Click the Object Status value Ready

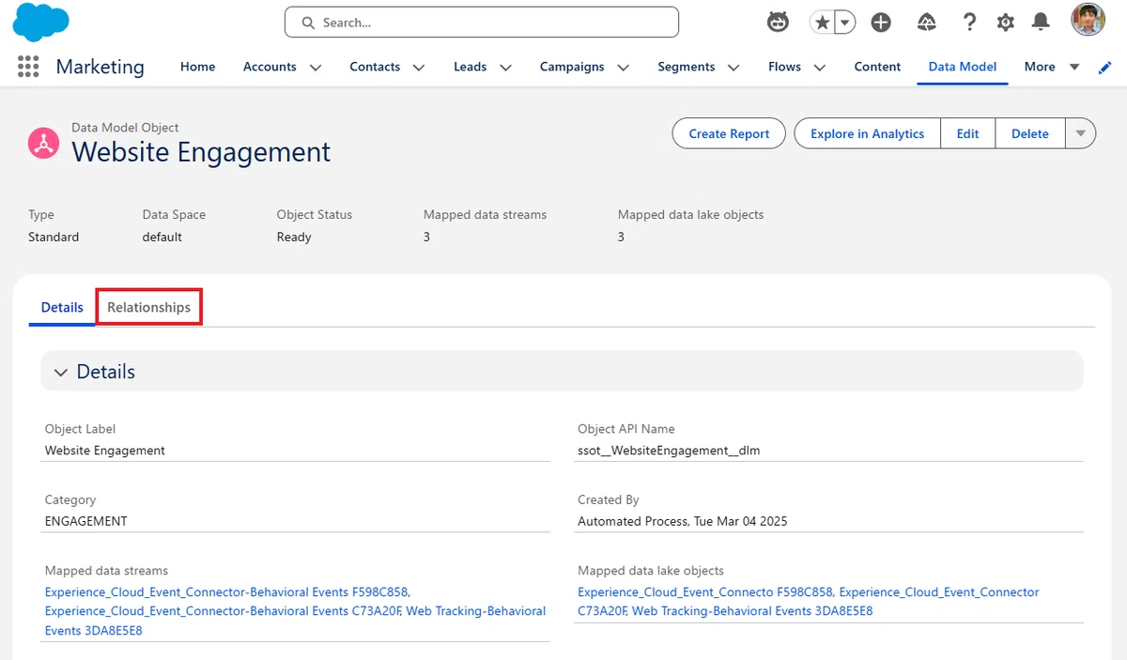[x=294, y=237]
